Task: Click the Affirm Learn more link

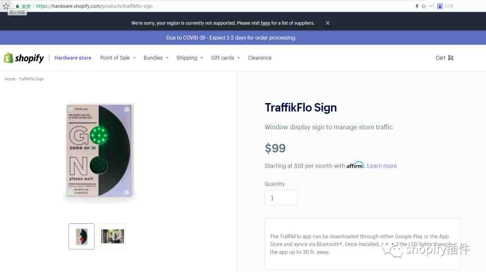Action: pos(382,166)
